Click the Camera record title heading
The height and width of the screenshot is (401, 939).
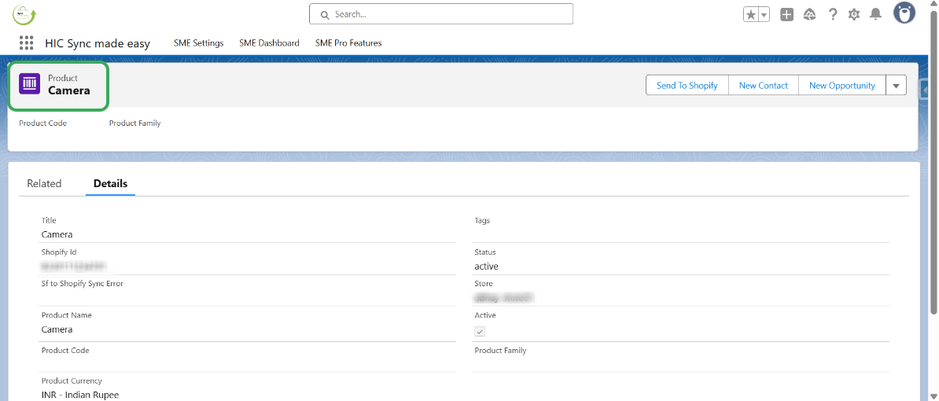click(69, 91)
